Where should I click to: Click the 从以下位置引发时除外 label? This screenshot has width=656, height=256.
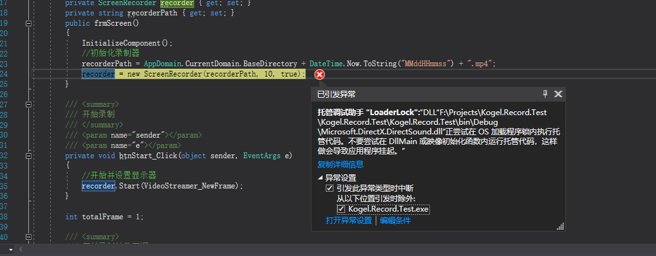pos(376,199)
